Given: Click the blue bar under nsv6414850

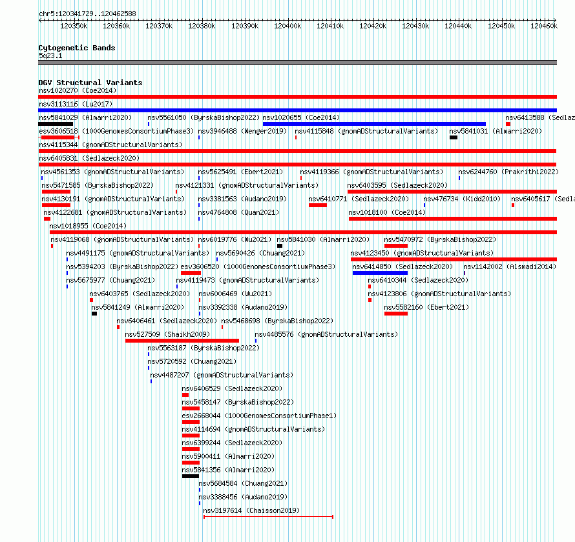Looking at the screenshot, I should [x=380, y=273].
